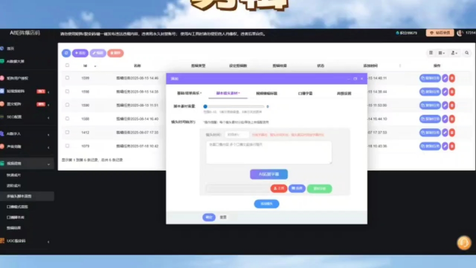Viewport: 476px width, 268px height.
Task: Open 口播模式混剪 in the sidebar submenu
Action: (x=17, y=207)
